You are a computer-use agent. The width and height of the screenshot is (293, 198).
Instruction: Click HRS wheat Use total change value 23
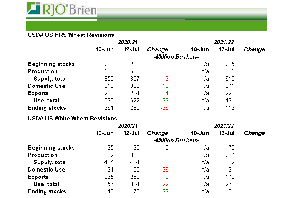[x=164, y=101]
